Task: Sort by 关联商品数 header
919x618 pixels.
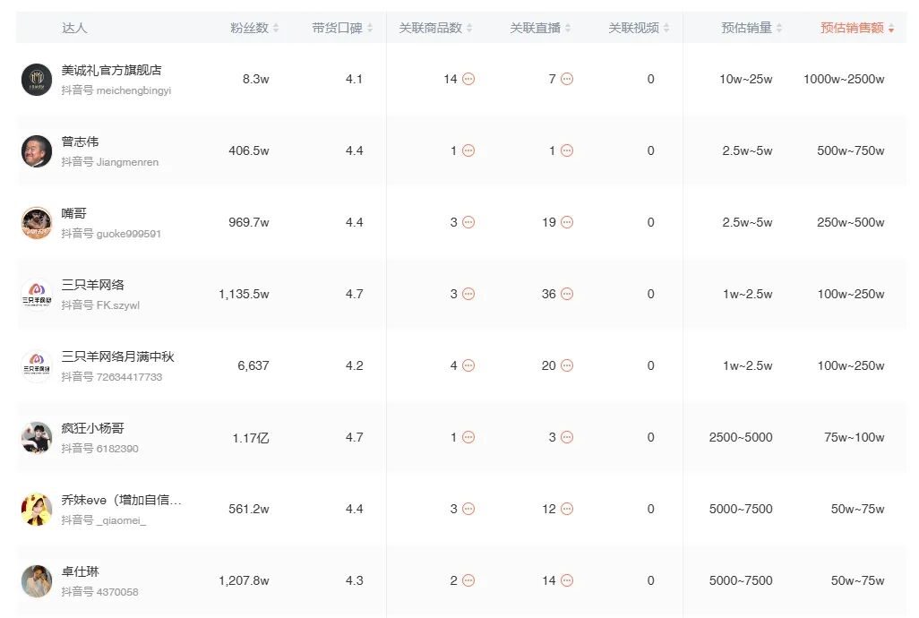Action: (435, 28)
